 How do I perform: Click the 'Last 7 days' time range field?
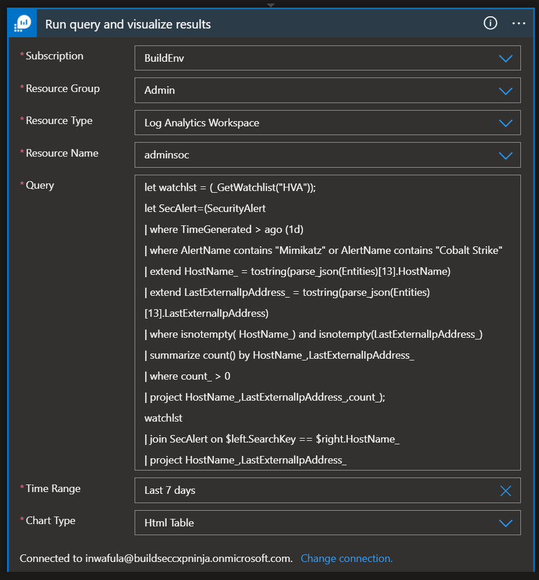coord(327,490)
